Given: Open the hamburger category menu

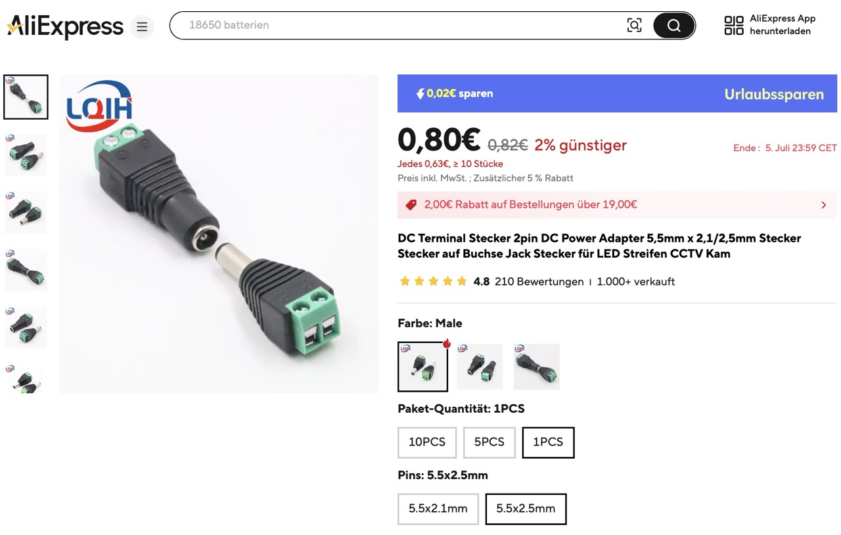Looking at the screenshot, I should (142, 27).
